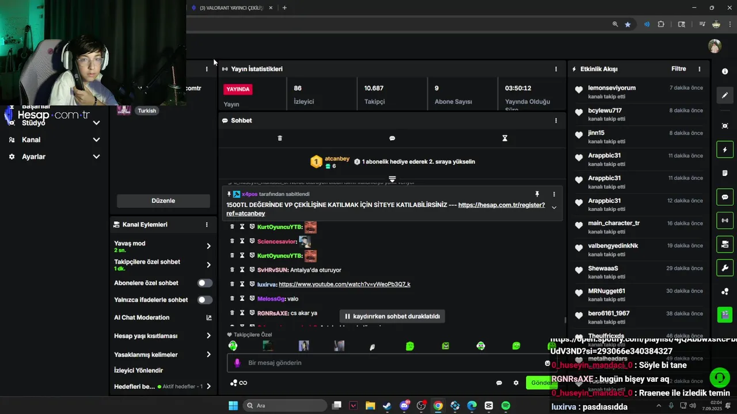Click main_character_tr in activity feed
This screenshot has height=414, width=737.
pos(614,223)
